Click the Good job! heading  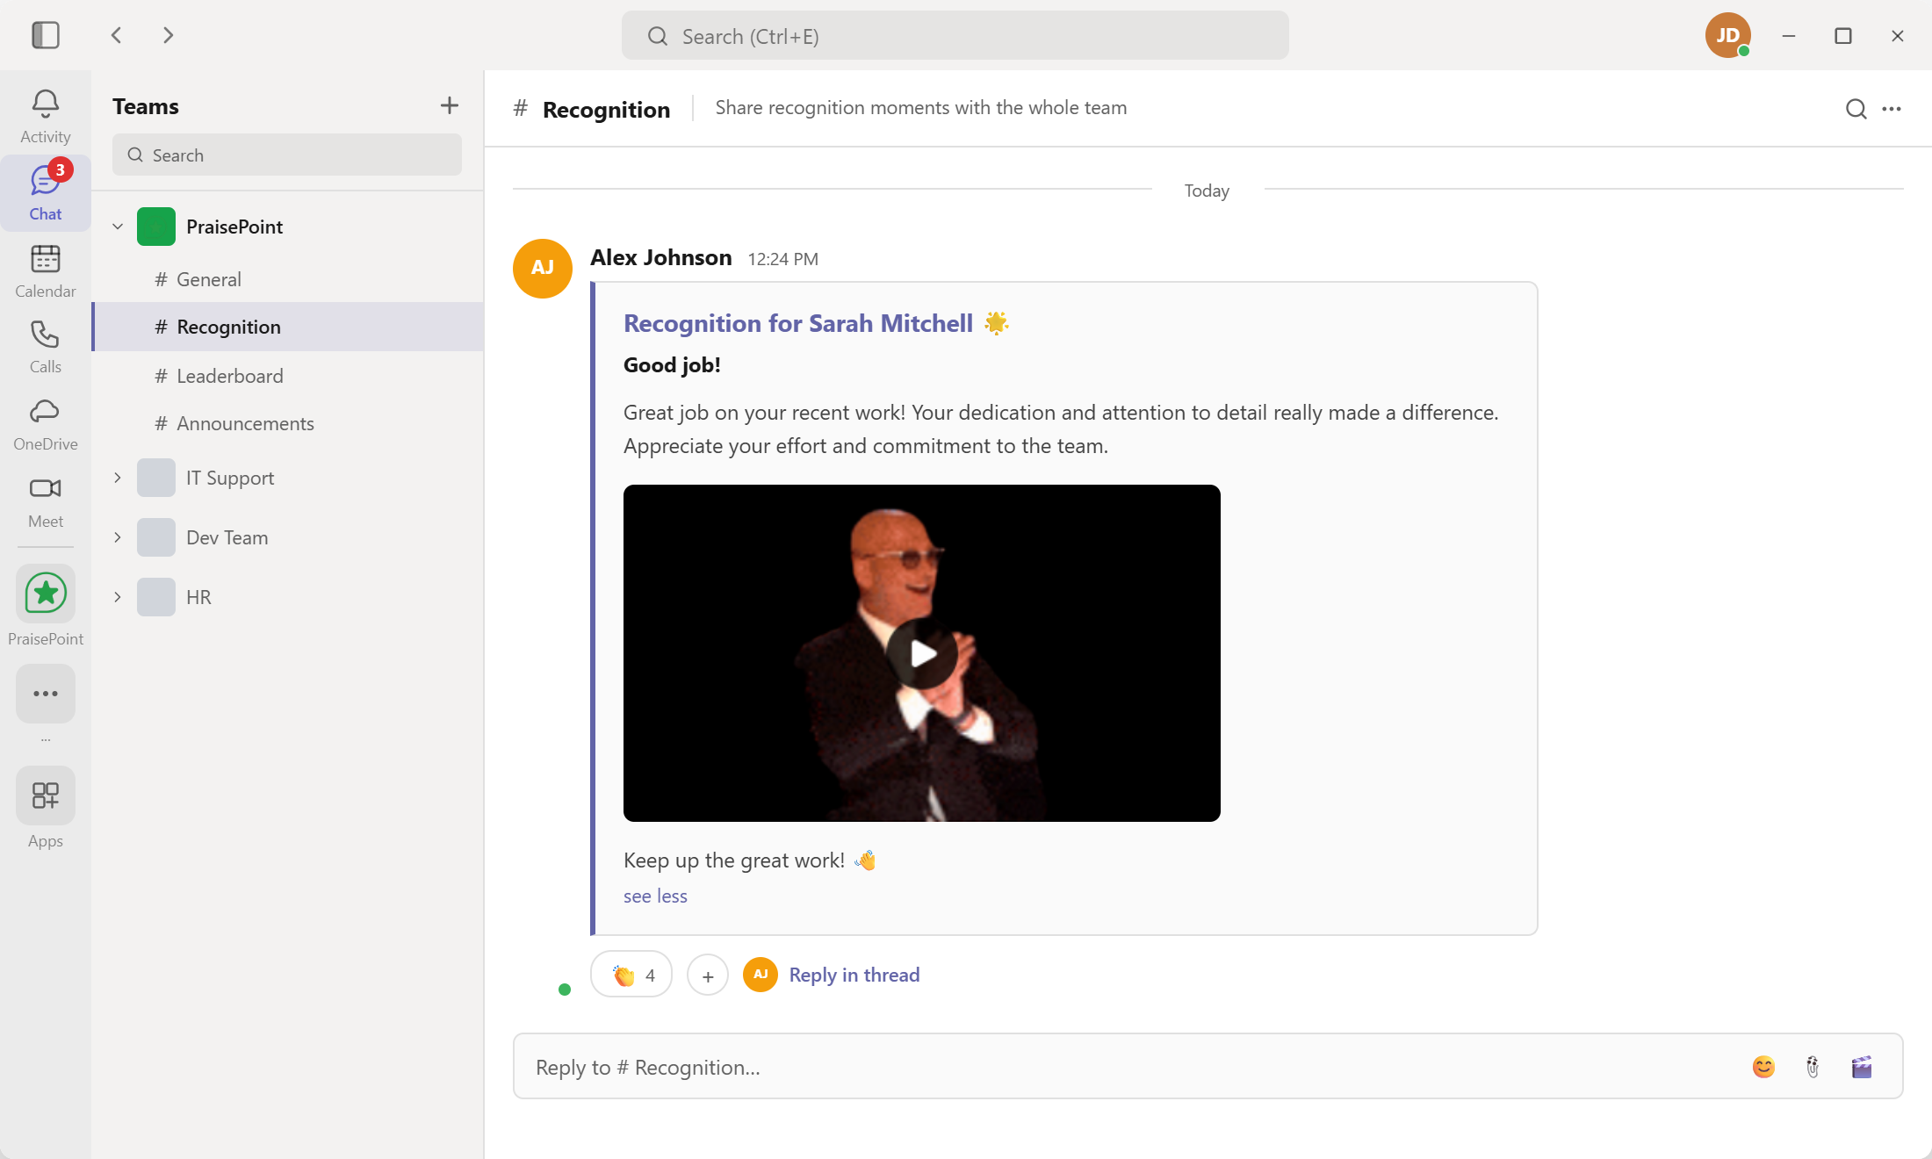pyautogui.click(x=672, y=365)
